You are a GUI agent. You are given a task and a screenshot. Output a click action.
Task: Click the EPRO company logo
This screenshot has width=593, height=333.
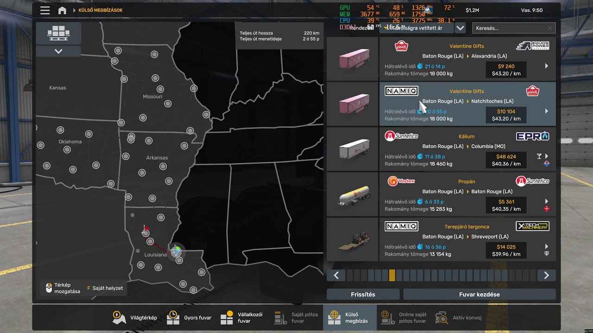[533, 136]
